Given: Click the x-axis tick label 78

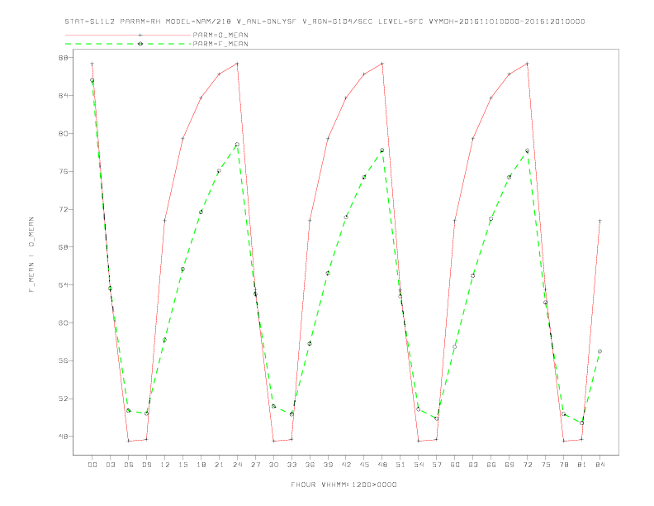Looking at the screenshot, I should pyautogui.click(x=563, y=465).
